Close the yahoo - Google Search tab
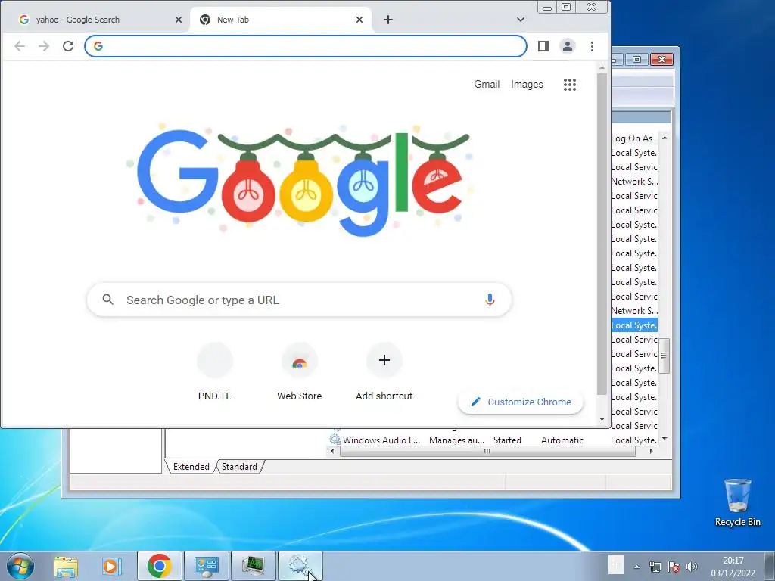This screenshot has height=581, width=775. coord(179,20)
